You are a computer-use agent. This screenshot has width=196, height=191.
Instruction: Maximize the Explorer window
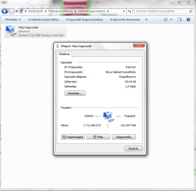[x=179, y=2]
